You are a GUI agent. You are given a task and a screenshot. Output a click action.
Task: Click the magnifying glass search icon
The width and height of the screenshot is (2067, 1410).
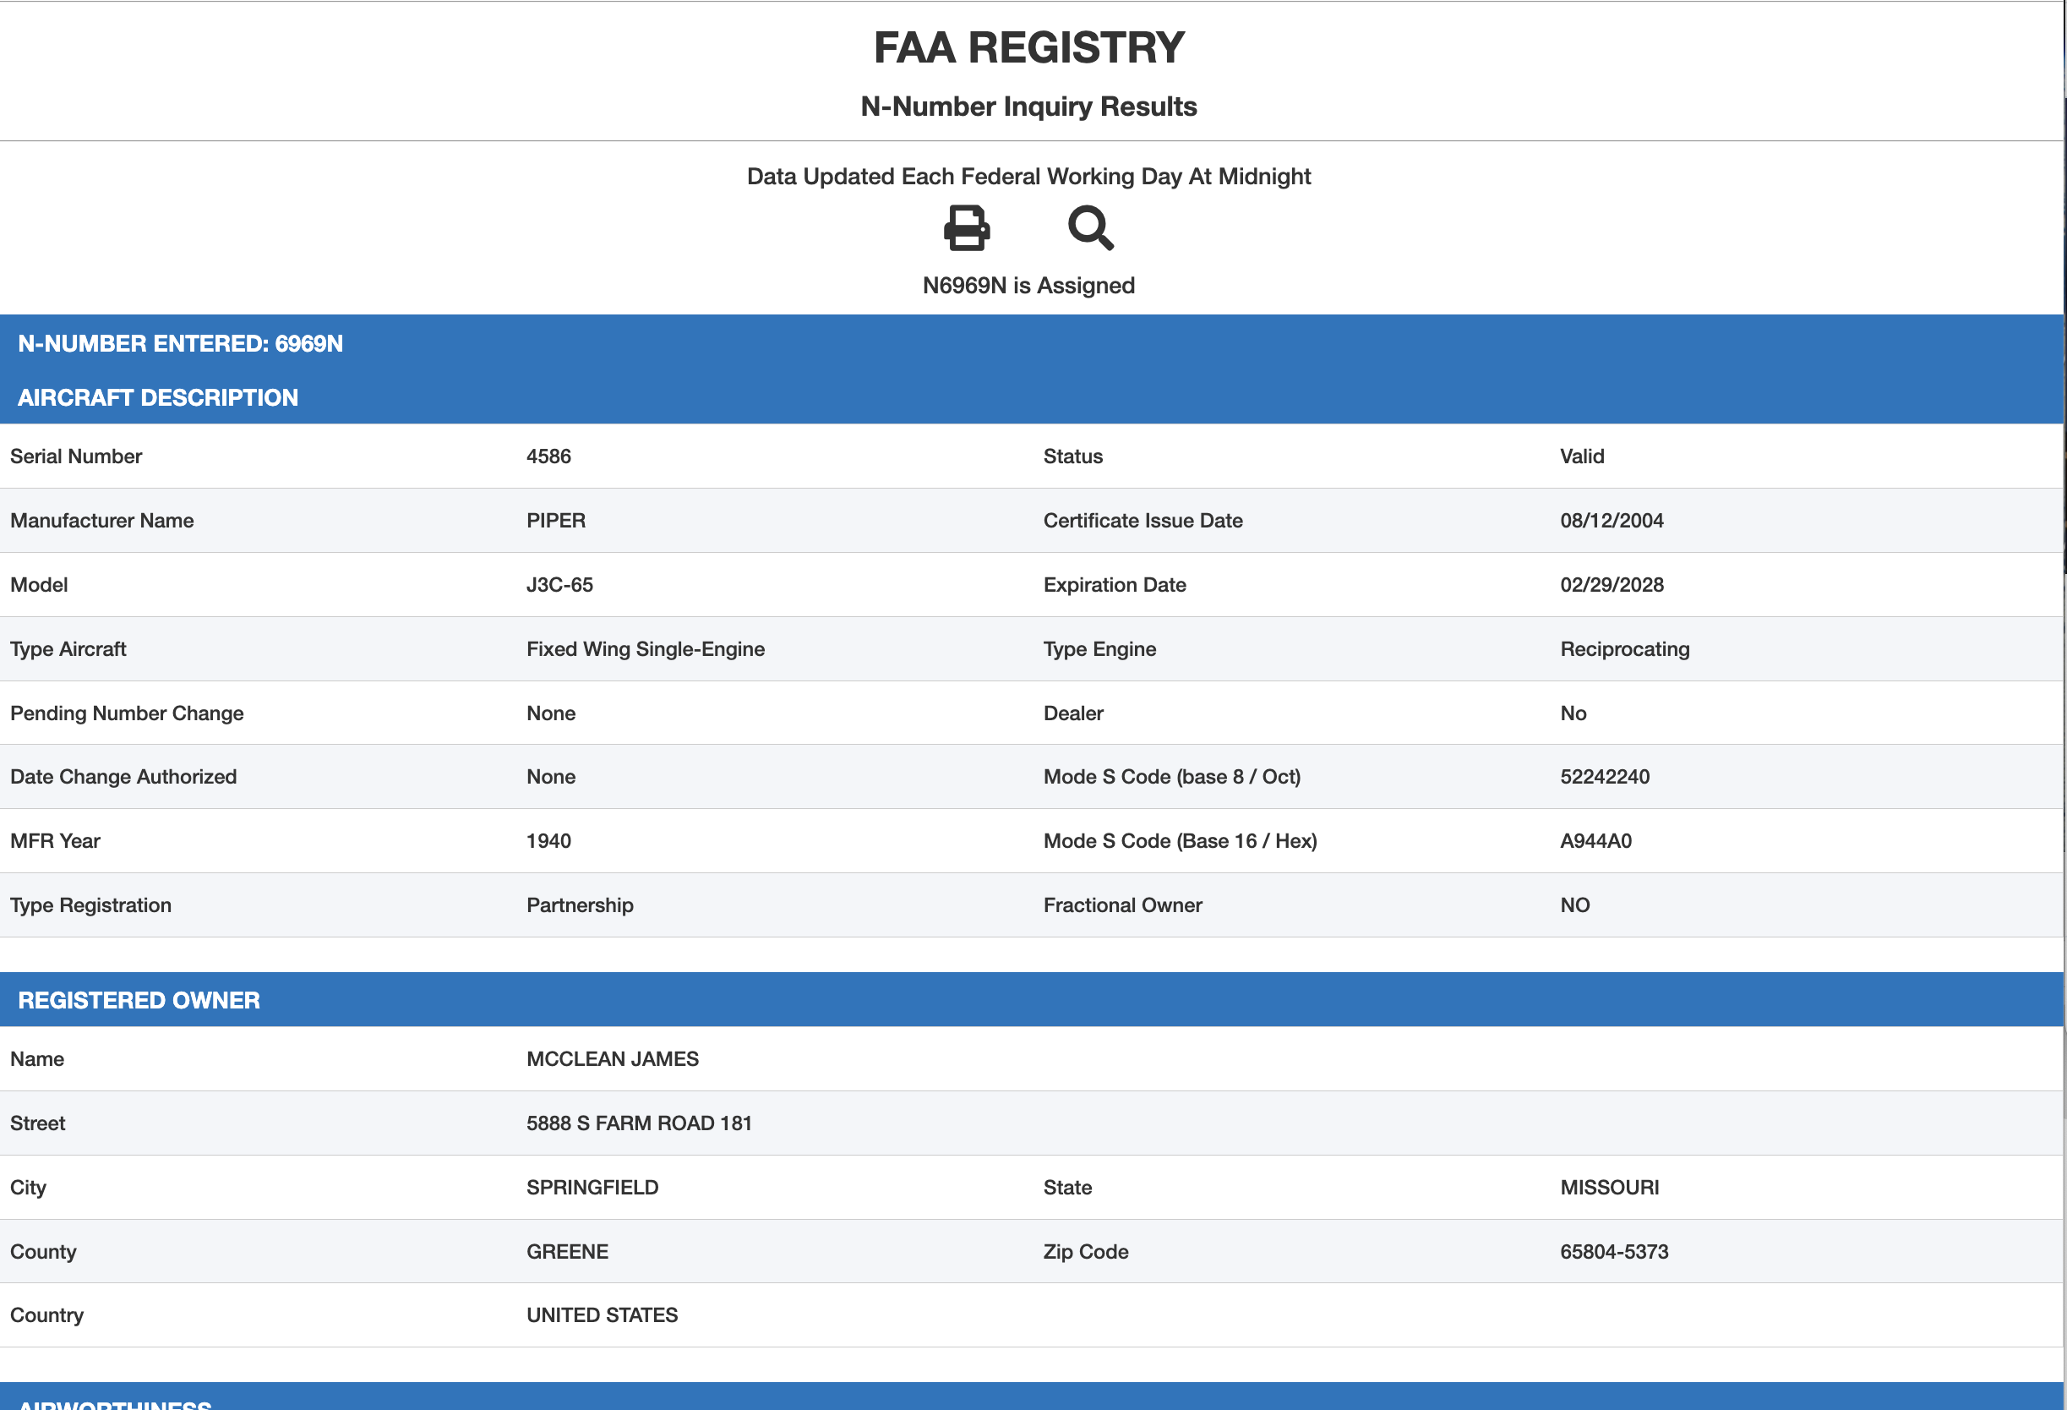point(1089,227)
